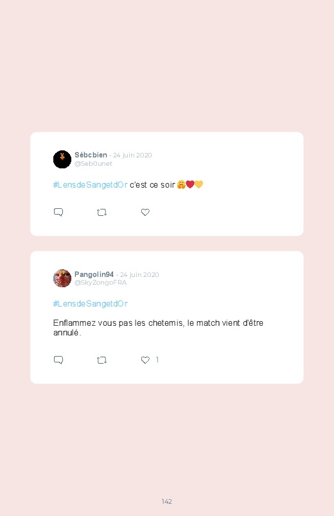Open Pangolin94's profile avatar
The height and width of the screenshot is (516, 334).
(x=62, y=278)
